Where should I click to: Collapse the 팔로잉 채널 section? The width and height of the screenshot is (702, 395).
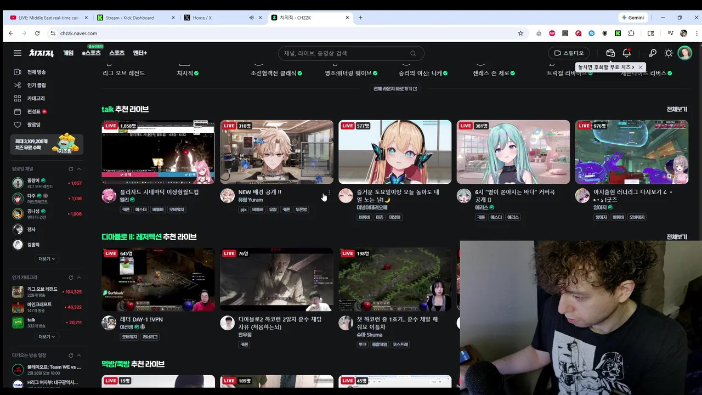pyautogui.click(x=79, y=169)
